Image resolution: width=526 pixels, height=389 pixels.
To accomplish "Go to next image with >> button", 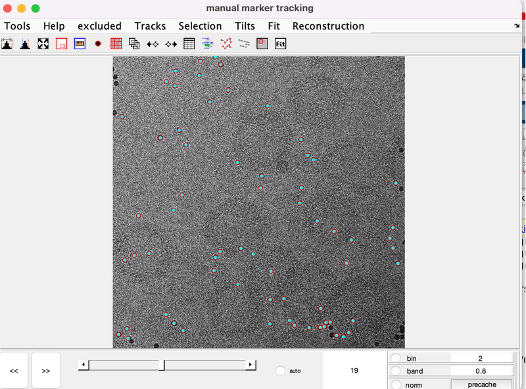I will [x=46, y=371].
